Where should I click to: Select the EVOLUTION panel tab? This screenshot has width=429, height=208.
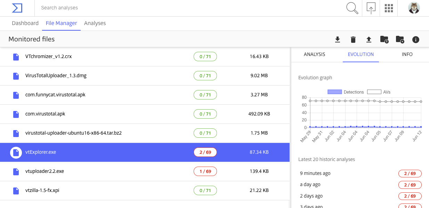361,55
